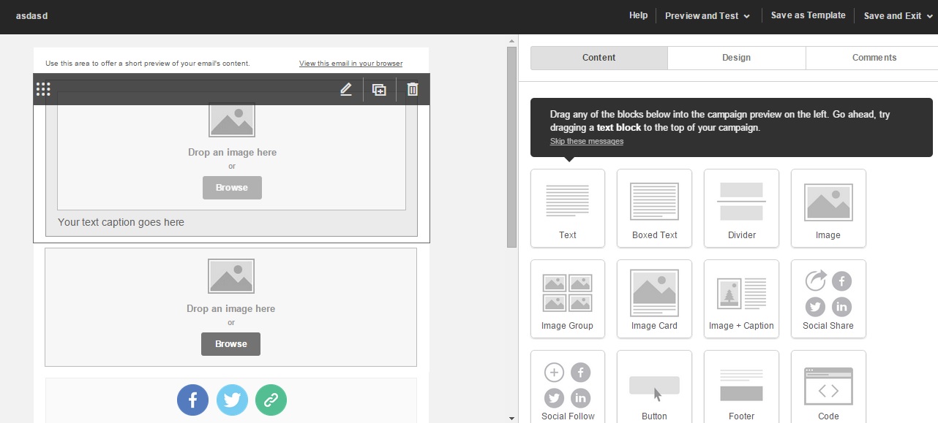Select the Image Group block
Screen dimensions: 938x423
pos(567,299)
